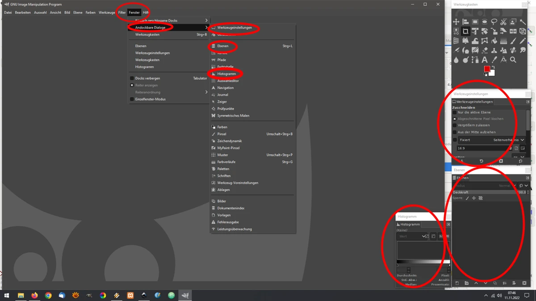Image resolution: width=536 pixels, height=301 pixels.
Task: Choose Pfade in dockable dialogs list
Action: (222, 60)
